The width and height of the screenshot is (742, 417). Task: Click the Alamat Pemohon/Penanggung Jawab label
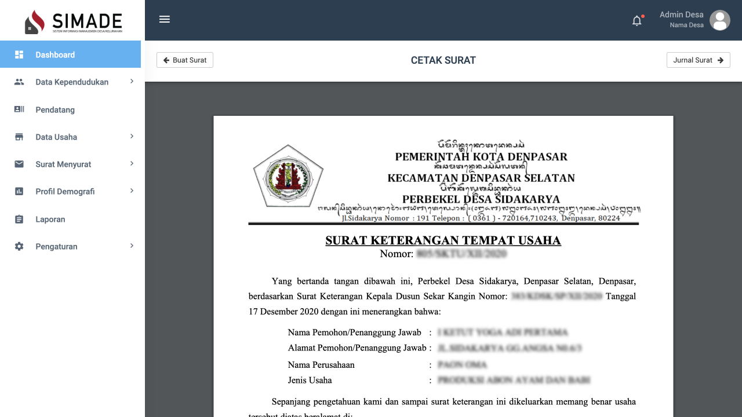pyautogui.click(x=357, y=348)
